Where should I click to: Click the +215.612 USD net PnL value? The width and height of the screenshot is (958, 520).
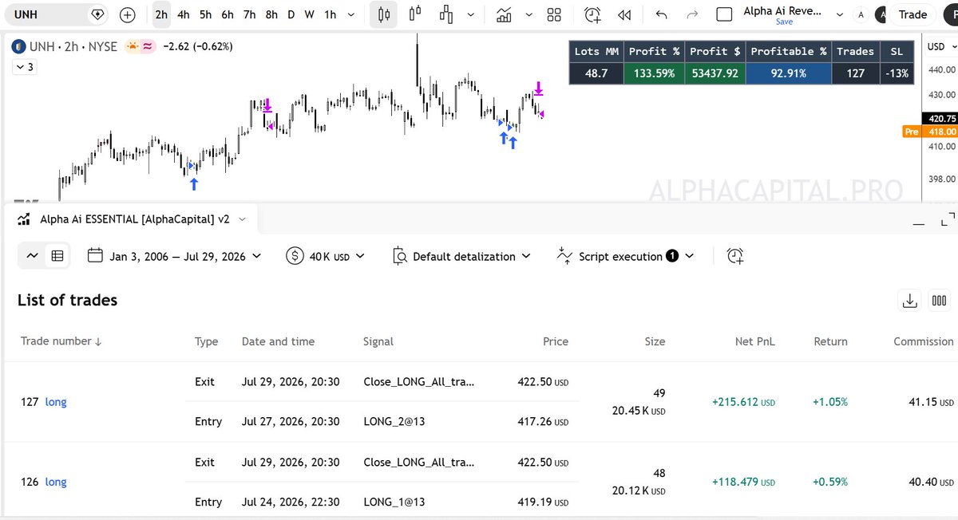(x=743, y=402)
